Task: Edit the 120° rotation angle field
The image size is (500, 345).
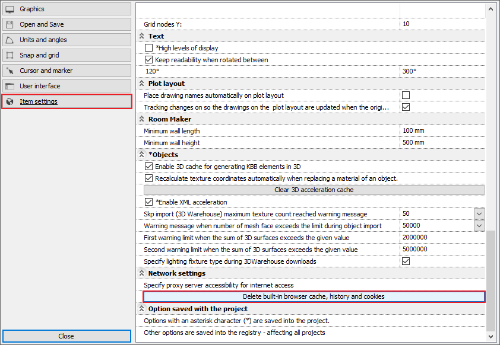Action: (x=268, y=71)
